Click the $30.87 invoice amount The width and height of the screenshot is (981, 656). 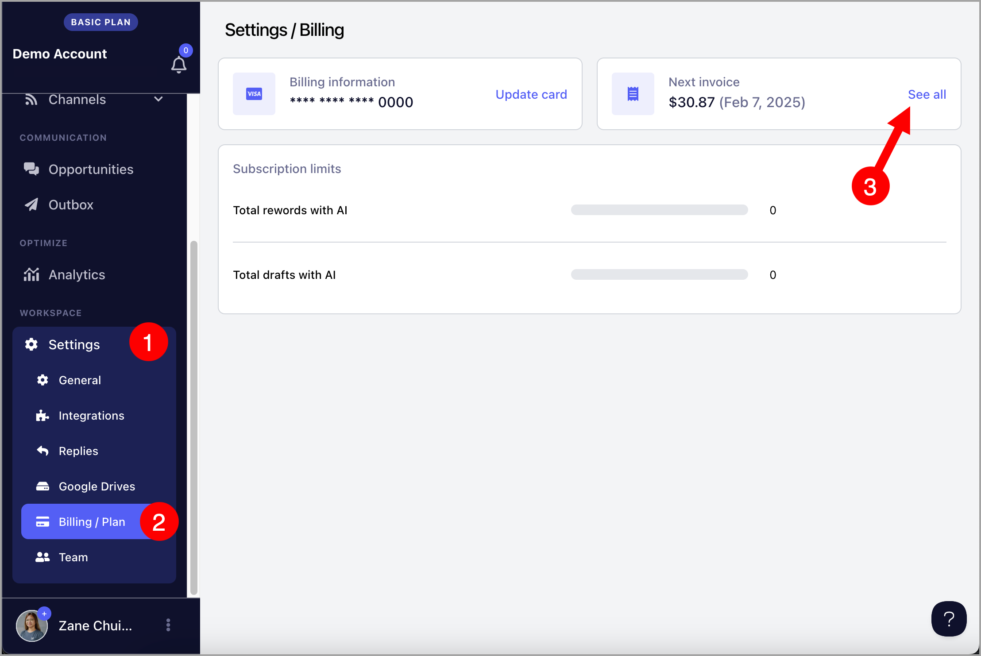coord(691,102)
